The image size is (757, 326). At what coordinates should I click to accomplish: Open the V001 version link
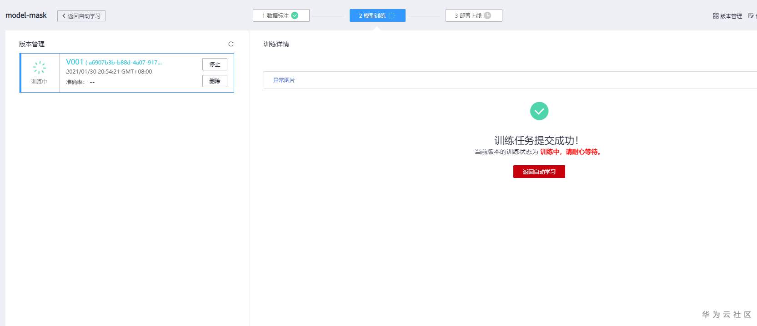pyautogui.click(x=75, y=62)
